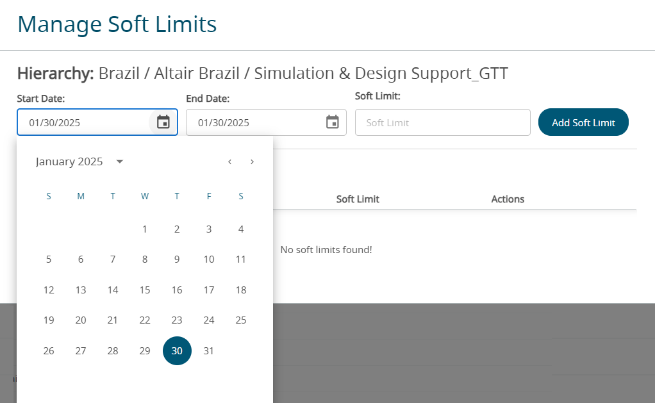Click the Soft Limit column header
This screenshot has height=403, width=655.
358,199
